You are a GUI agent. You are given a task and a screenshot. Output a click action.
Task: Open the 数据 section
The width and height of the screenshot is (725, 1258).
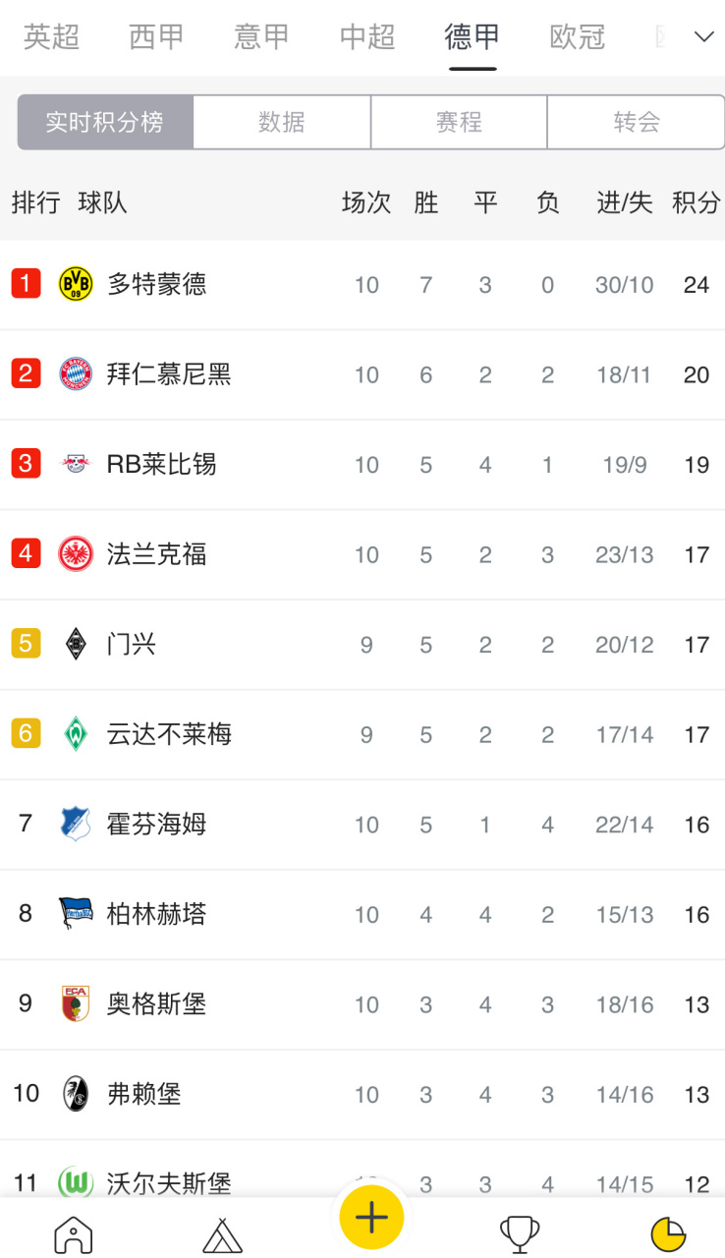(281, 122)
